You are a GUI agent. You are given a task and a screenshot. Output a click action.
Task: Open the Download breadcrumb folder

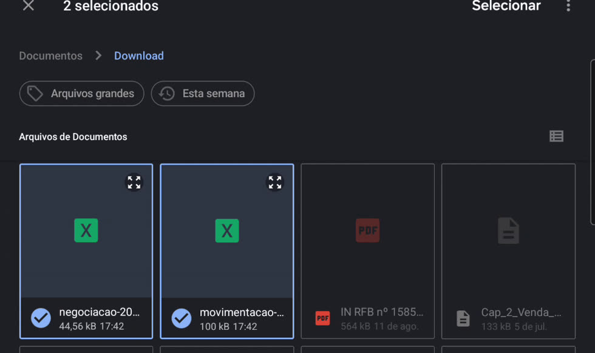139,56
